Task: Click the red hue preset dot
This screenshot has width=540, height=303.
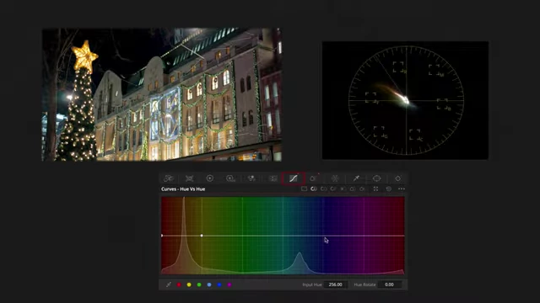Action: tap(179, 284)
